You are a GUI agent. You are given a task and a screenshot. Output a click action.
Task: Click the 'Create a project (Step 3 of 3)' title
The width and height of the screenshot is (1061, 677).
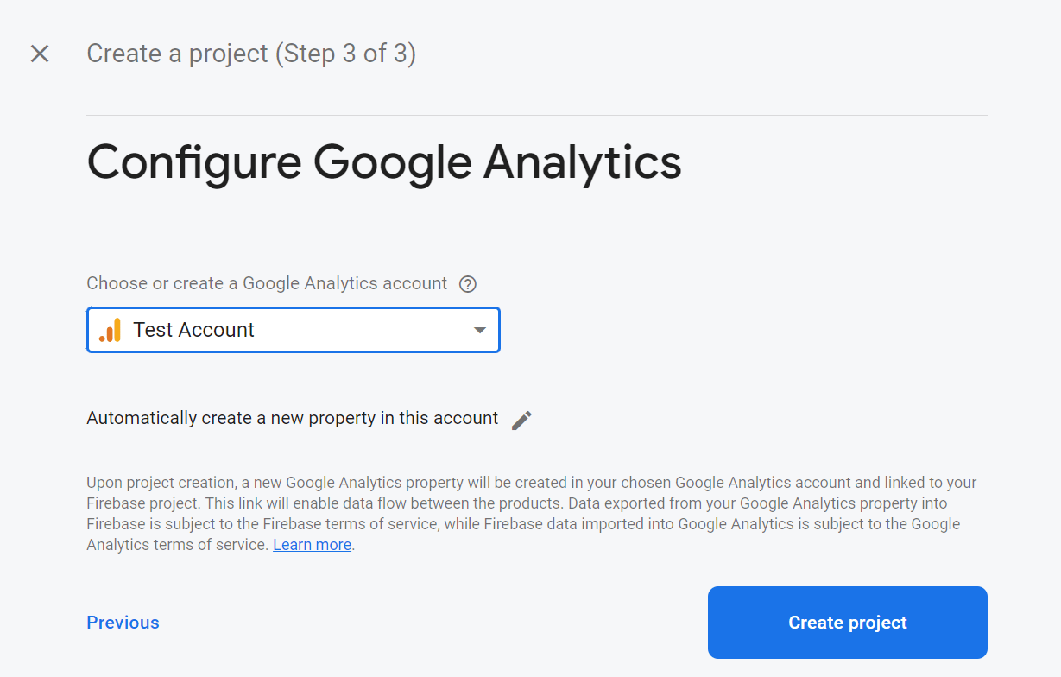coord(251,54)
